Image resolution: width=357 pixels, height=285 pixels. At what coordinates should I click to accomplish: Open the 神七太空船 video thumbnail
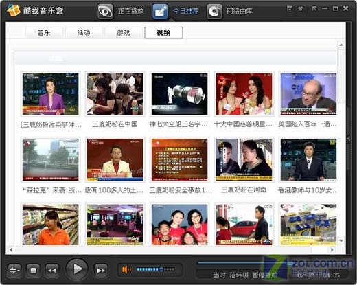click(x=180, y=94)
